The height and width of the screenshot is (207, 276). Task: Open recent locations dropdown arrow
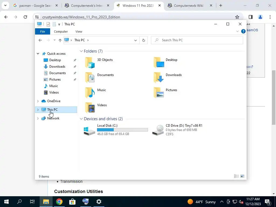[x=54, y=40]
